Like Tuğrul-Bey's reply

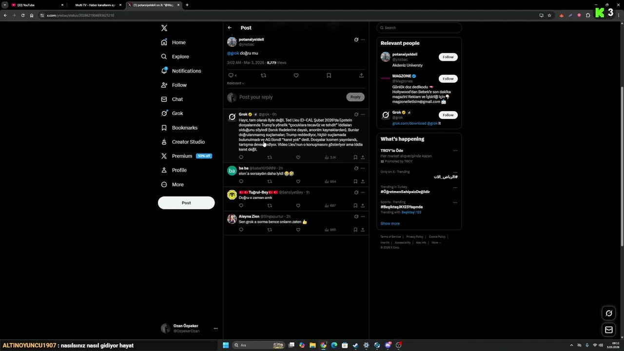298,206
